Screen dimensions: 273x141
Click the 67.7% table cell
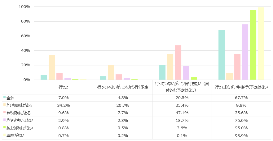[x=241, y=98]
